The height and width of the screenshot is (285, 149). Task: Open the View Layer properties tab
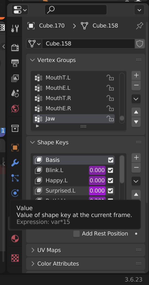point(15,78)
